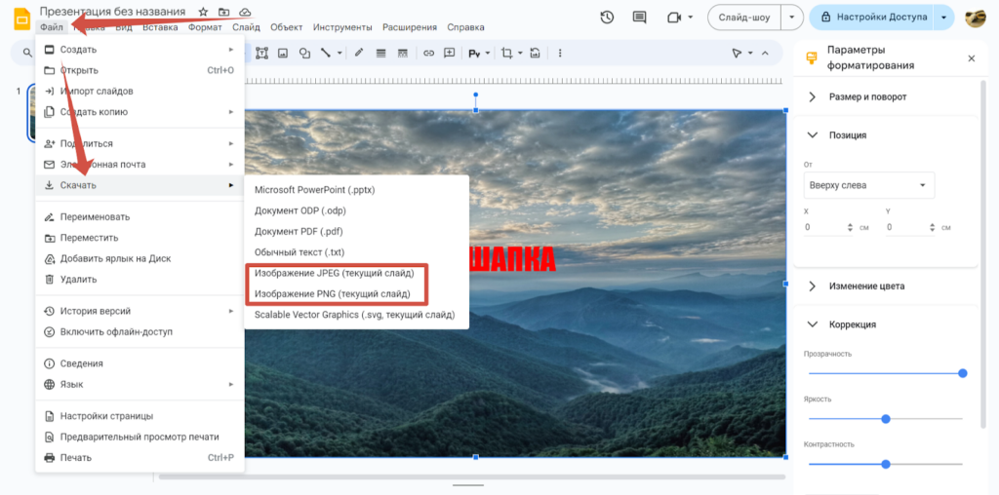The image size is (999, 495).
Task: Expand the Размер и поворот section
Action: 813,96
